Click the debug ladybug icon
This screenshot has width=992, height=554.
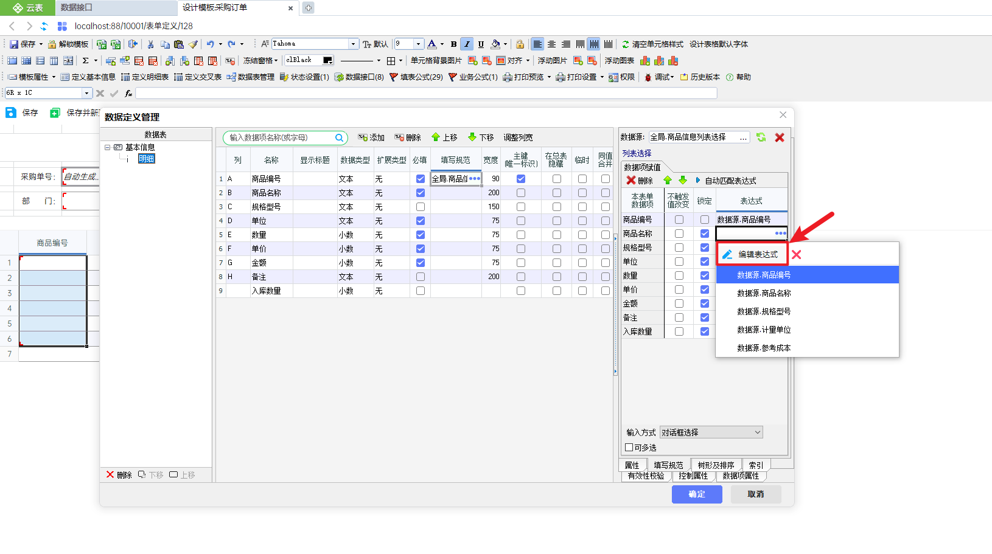pos(648,77)
